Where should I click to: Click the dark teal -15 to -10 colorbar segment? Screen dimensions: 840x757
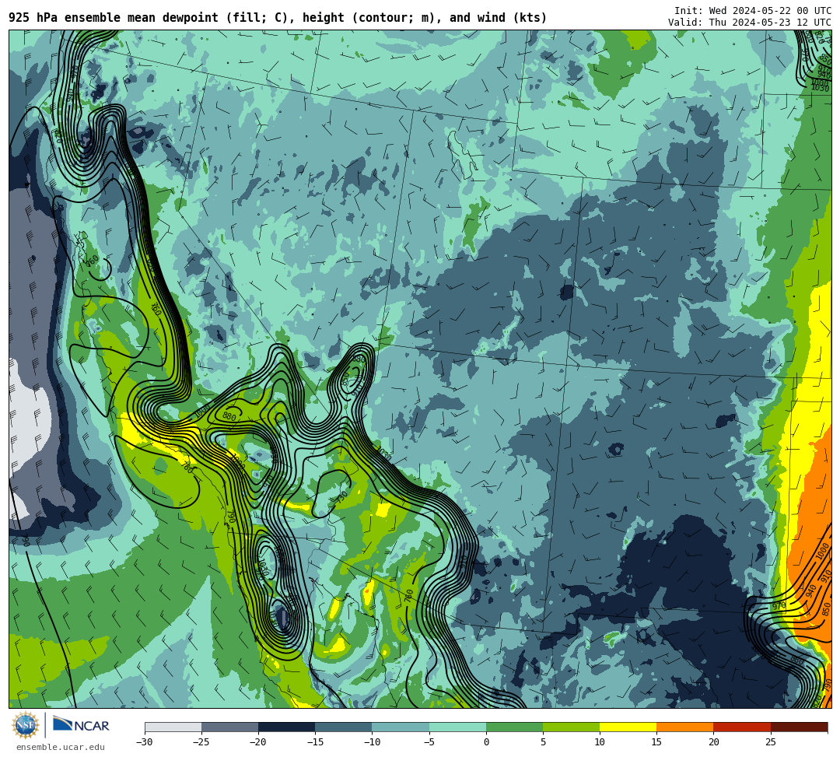344,727
